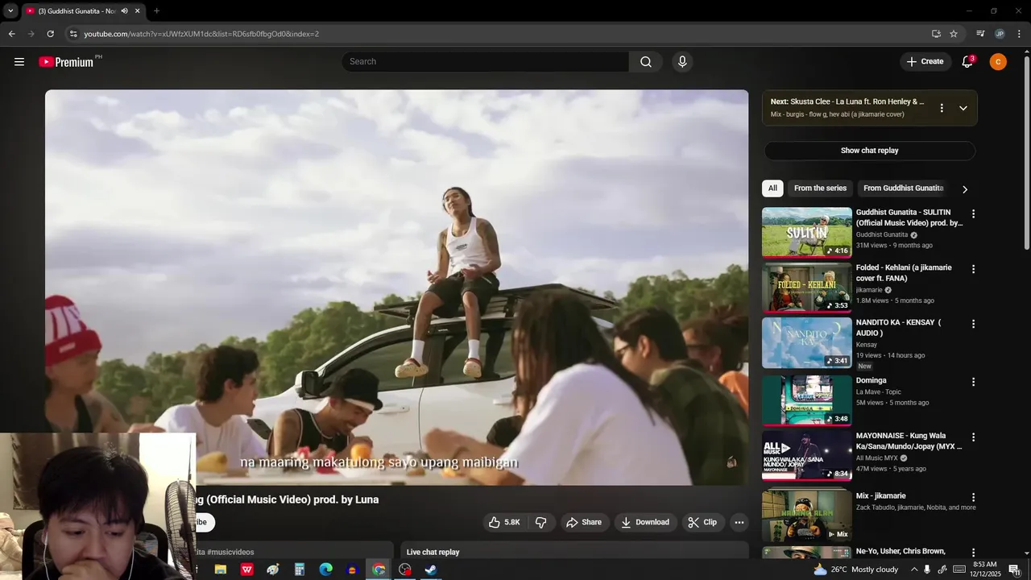
Task: Click the channel watermark in player corner
Action: point(731,462)
